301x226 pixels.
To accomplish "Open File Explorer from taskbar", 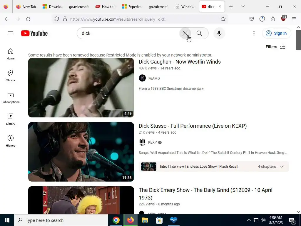I will tap(145, 220).
